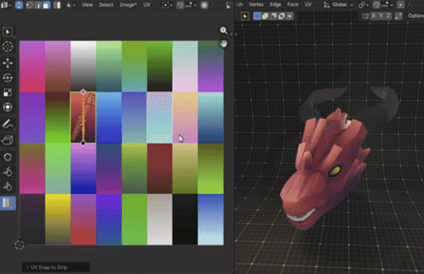Viewport: 424px width, 274px height.
Task: Open the Options dropdown in viewport
Action: point(415,16)
